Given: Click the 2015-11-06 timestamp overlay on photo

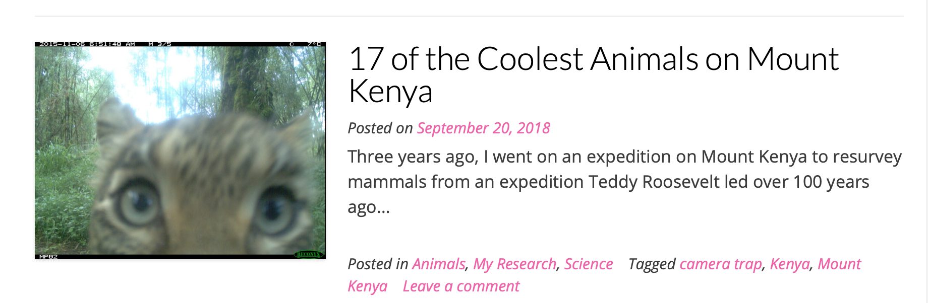Looking at the screenshot, I should coord(87,44).
